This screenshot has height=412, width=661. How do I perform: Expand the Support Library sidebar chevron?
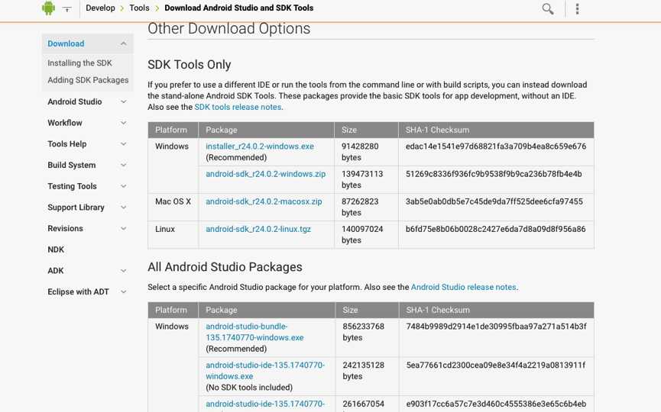coord(123,208)
